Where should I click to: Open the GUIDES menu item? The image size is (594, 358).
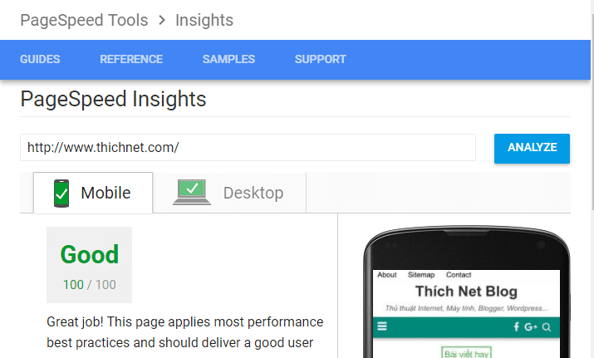[x=40, y=60]
